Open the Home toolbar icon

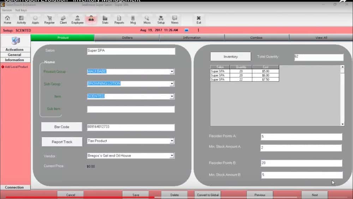point(7,20)
